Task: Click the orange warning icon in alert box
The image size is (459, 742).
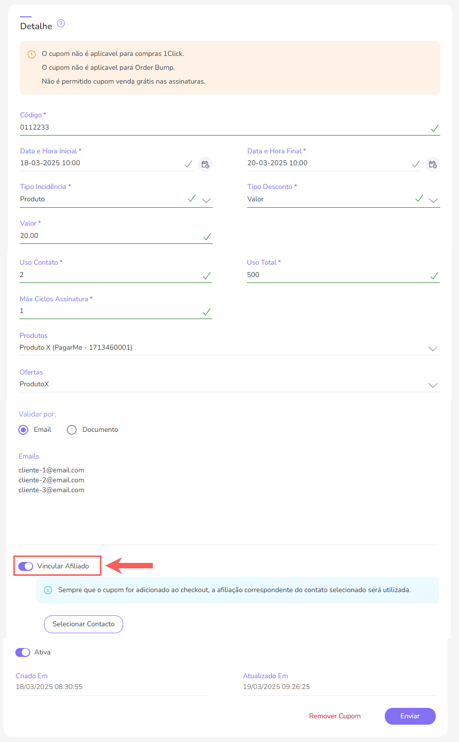Action: (32, 54)
